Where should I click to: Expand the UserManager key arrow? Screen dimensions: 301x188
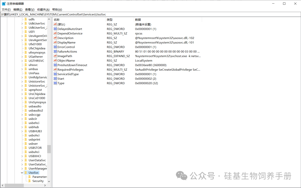pos(22,169)
